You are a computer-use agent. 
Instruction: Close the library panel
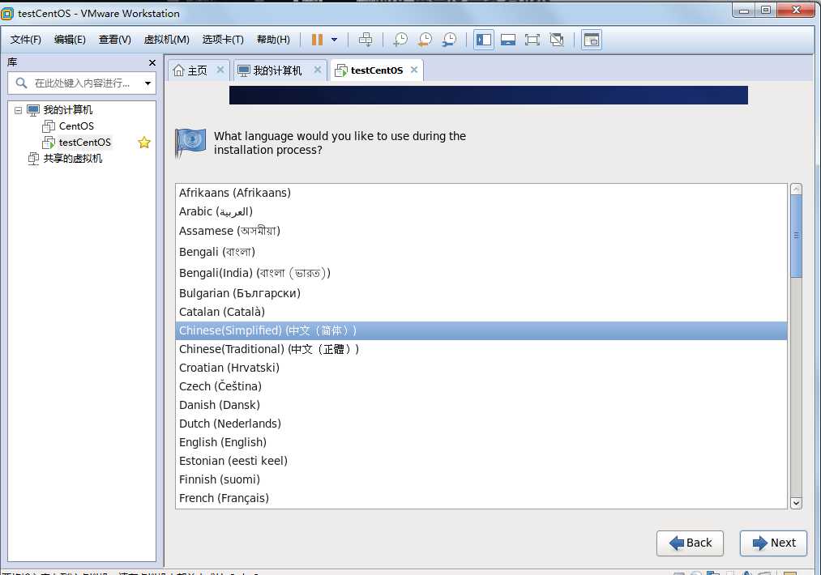click(x=152, y=63)
